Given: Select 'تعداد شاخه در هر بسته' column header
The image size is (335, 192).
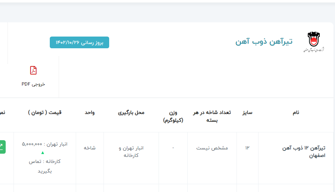Looking at the screenshot, I should pyautogui.click(x=212, y=116).
